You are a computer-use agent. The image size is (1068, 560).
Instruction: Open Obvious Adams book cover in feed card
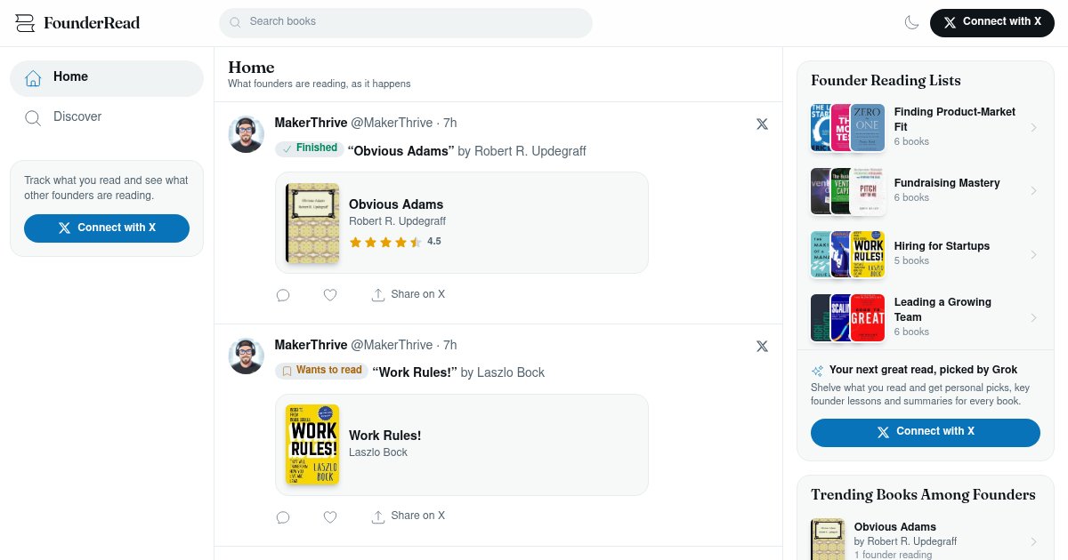[x=312, y=223]
